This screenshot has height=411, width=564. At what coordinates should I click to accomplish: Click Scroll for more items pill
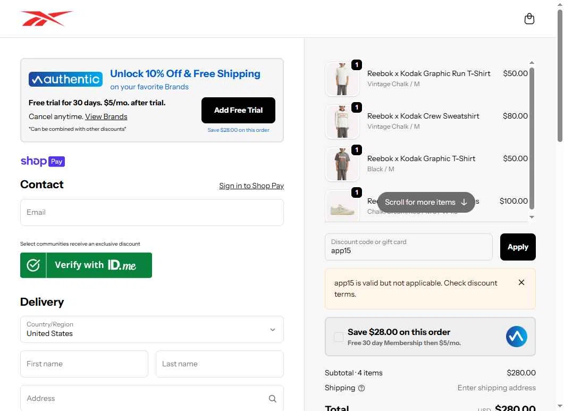tap(426, 202)
